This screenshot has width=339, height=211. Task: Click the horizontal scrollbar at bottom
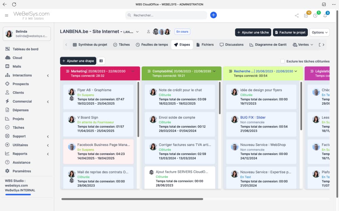coord(132,199)
